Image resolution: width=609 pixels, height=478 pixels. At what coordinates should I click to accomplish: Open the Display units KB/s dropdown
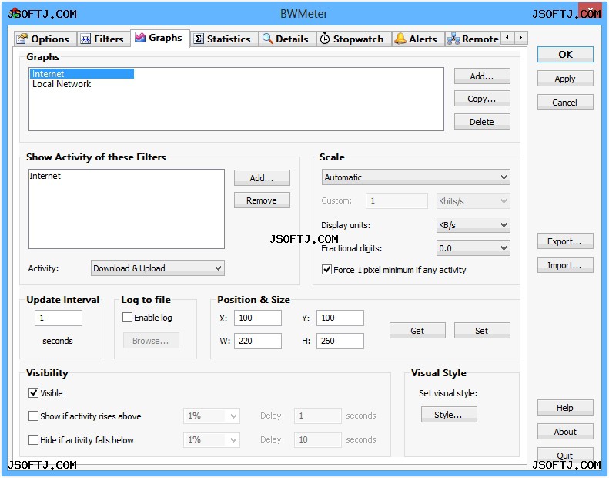(473, 225)
